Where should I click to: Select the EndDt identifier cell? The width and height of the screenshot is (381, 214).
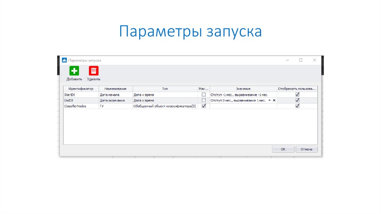tap(81, 100)
